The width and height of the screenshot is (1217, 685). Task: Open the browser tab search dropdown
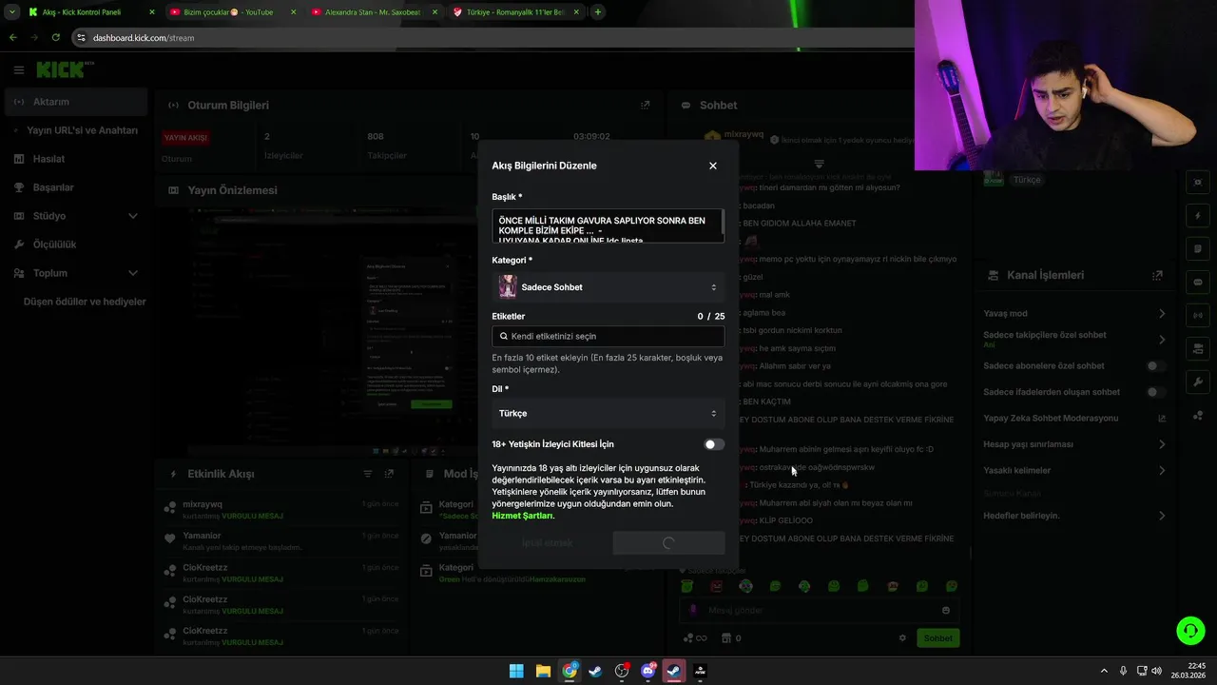(12, 12)
